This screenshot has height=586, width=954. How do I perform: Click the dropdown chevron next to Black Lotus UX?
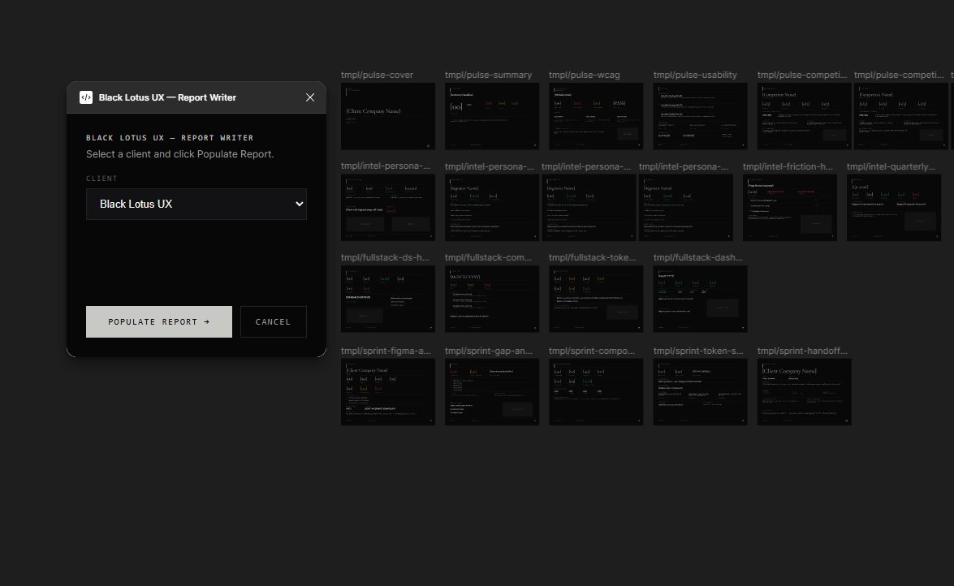pos(299,204)
